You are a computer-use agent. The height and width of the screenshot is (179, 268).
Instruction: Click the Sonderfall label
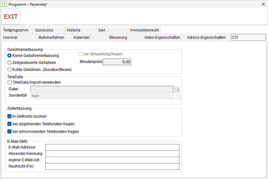tap(18, 95)
